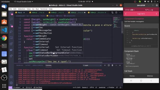Click the master* branch in status bar
The width and height of the screenshot is (160, 90).
pyautogui.click(x=17, y=87)
